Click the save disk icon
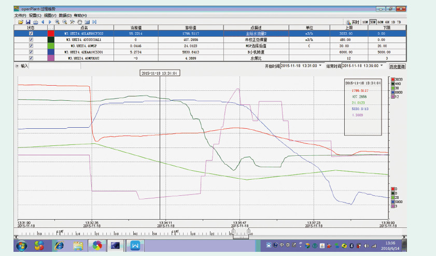Screen dimensions: 436x256 point(28,22)
